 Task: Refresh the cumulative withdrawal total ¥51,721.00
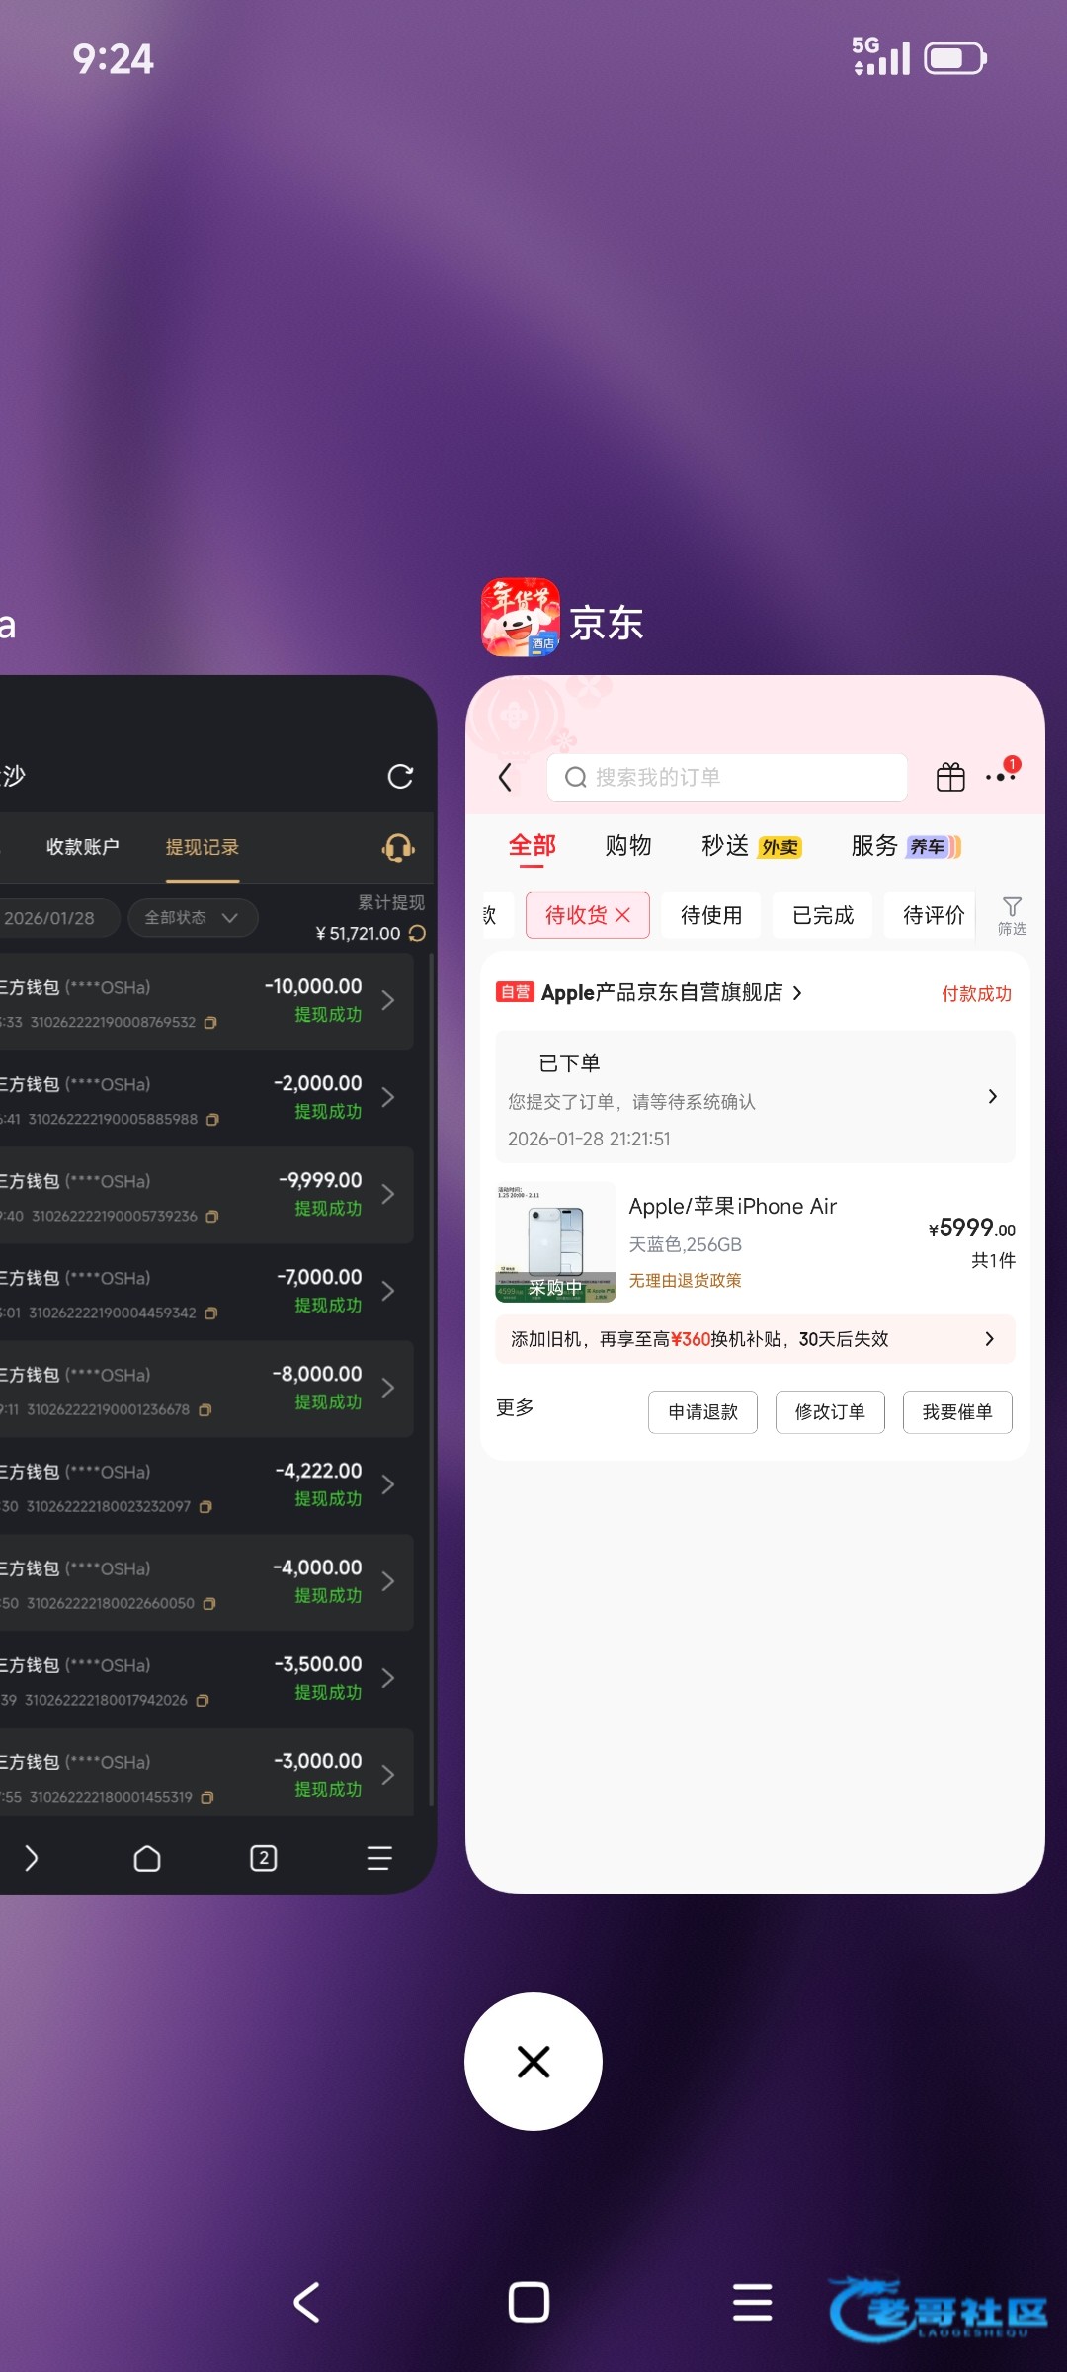pos(418,933)
